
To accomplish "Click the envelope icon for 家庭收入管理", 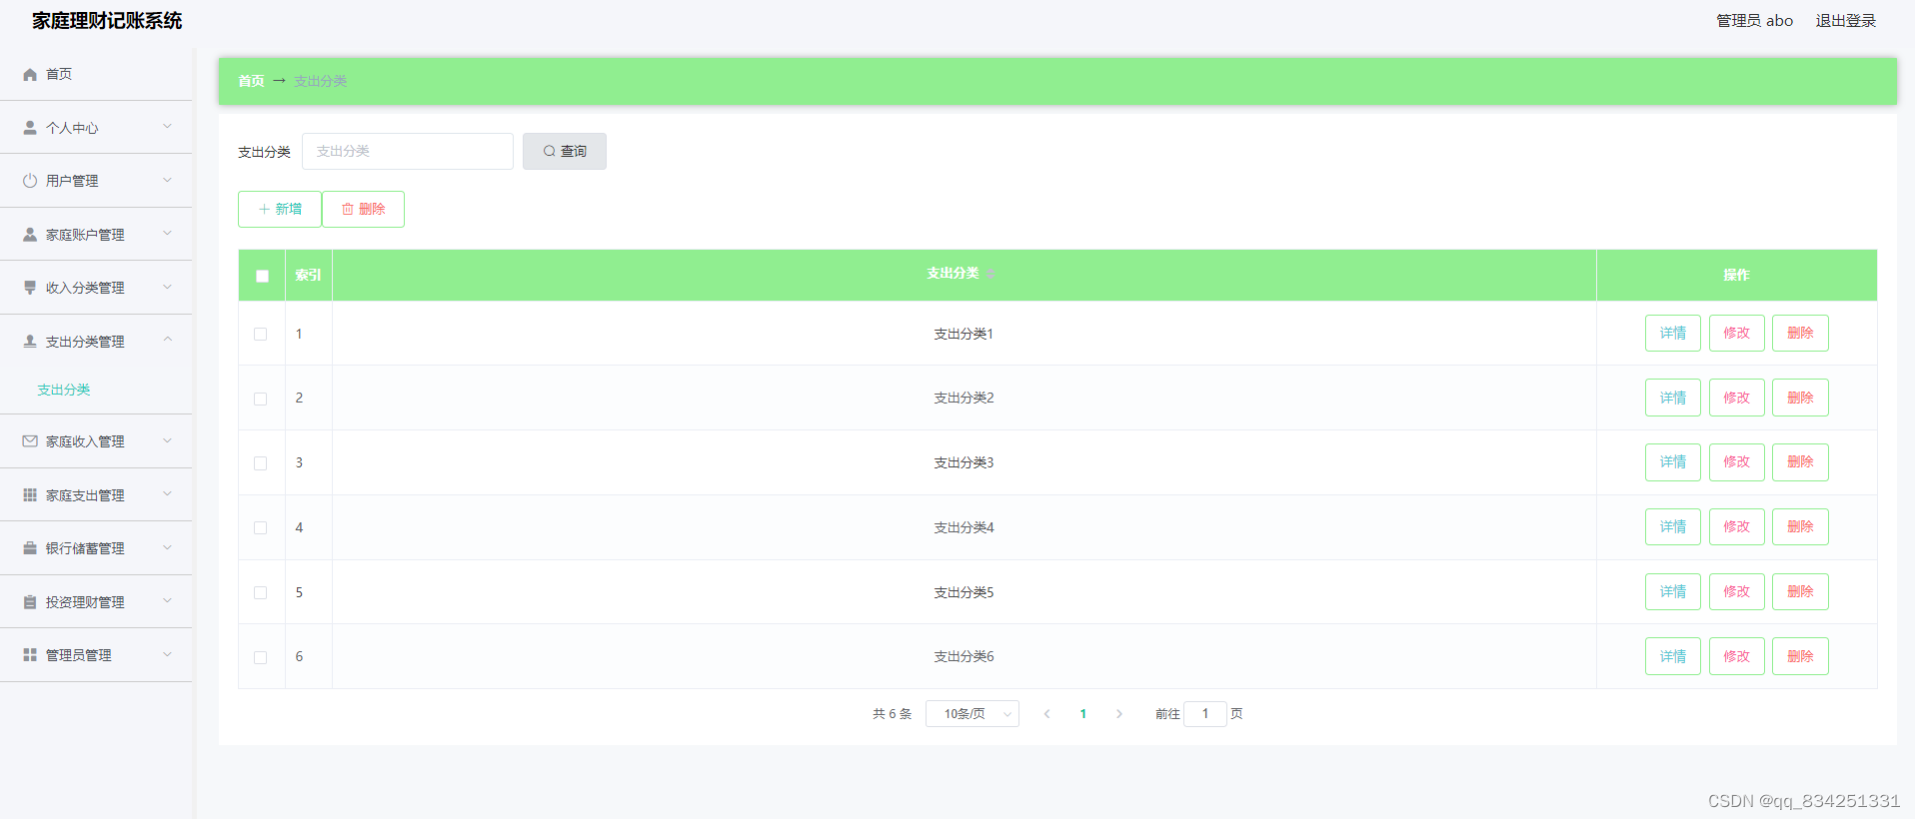I will [x=30, y=441].
